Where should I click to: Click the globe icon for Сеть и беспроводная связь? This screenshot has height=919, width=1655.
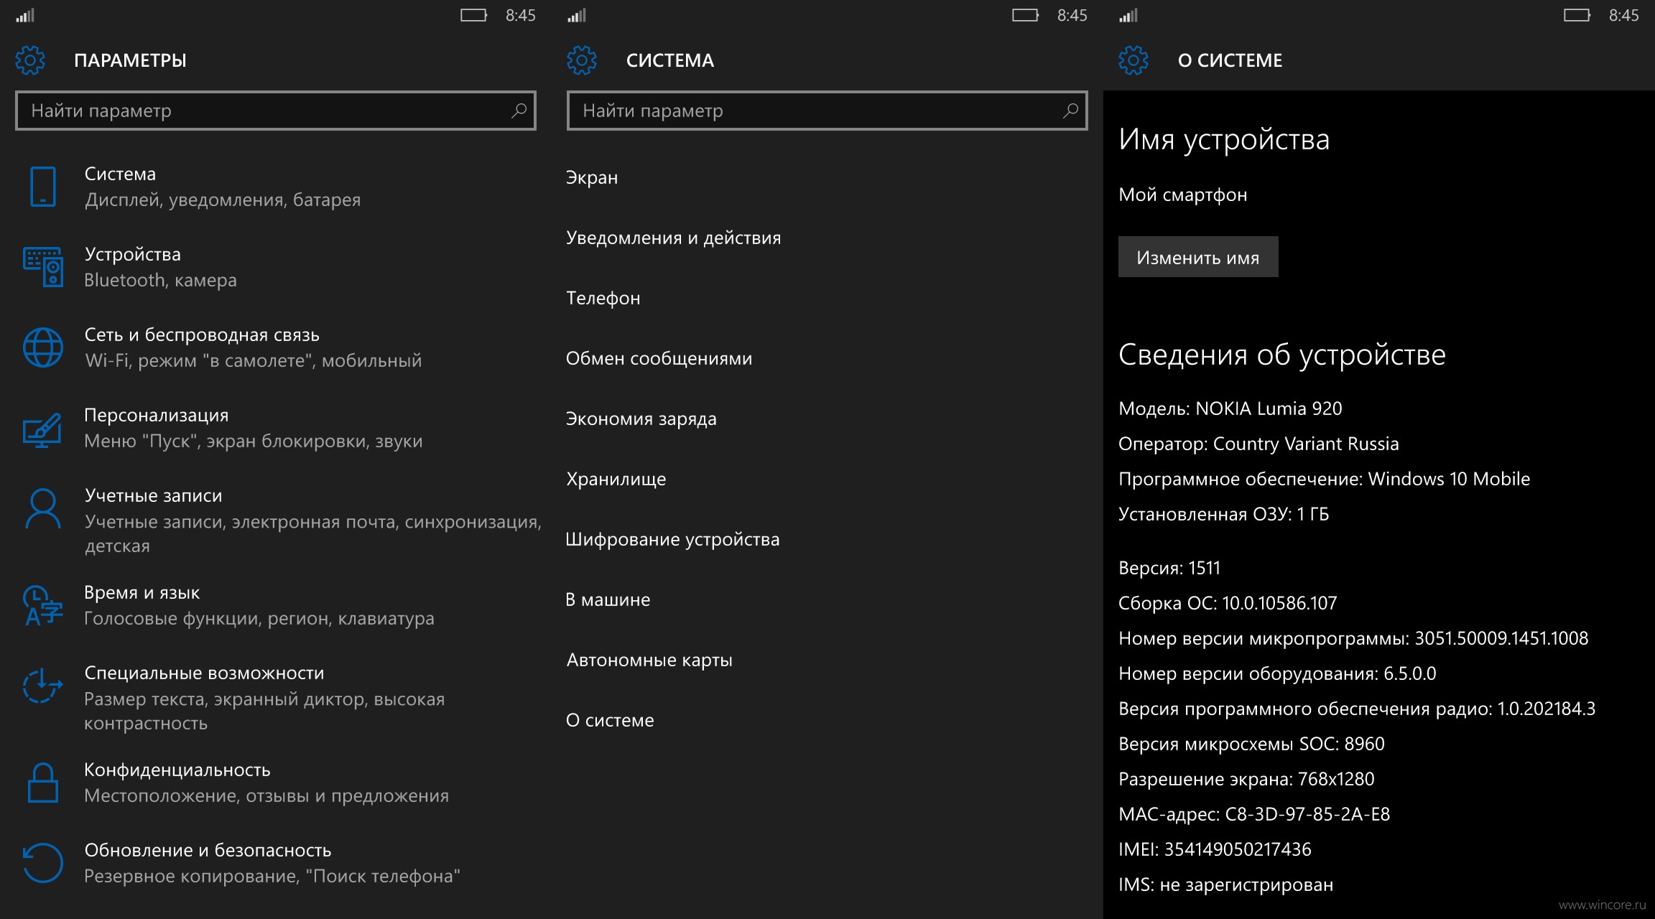(43, 347)
